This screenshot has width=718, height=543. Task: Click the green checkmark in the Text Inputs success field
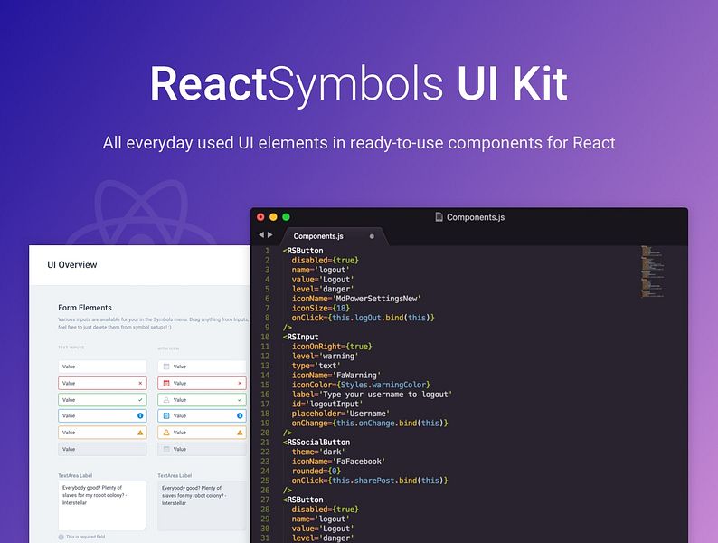tap(140, 400)
